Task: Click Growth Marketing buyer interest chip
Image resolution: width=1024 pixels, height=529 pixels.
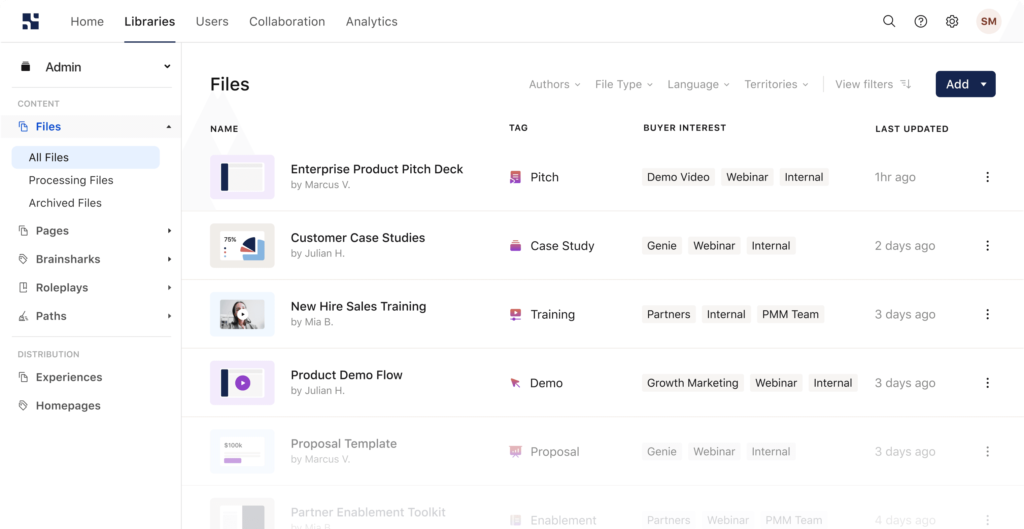Action: 692,383
